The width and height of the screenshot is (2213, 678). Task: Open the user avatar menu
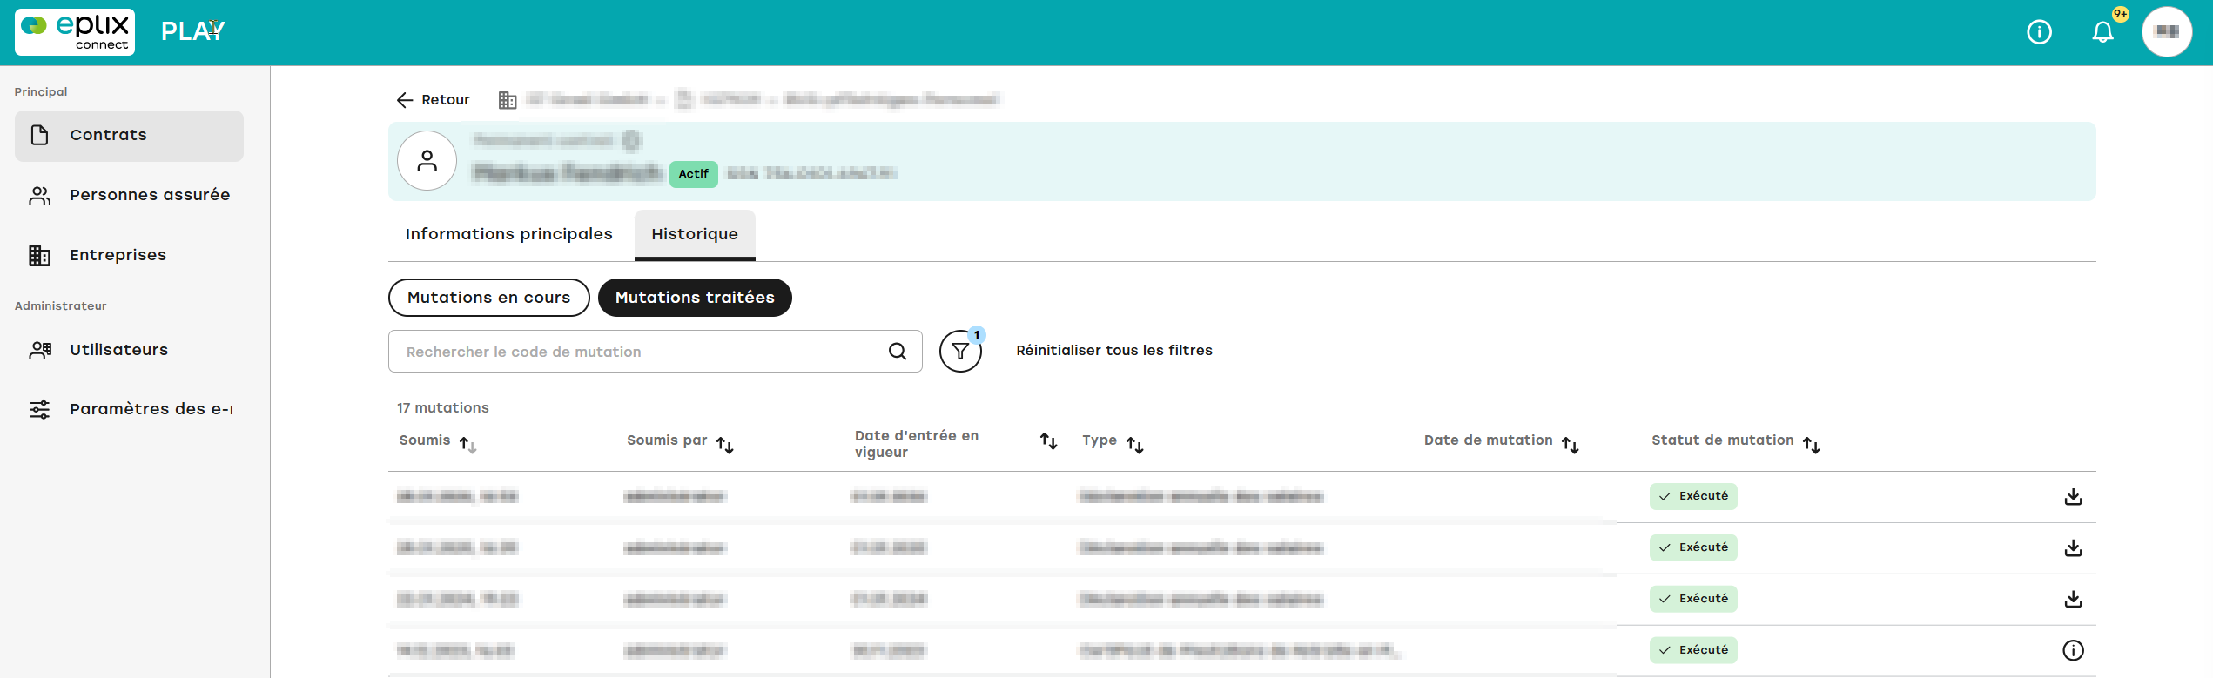coord(2167,32)
